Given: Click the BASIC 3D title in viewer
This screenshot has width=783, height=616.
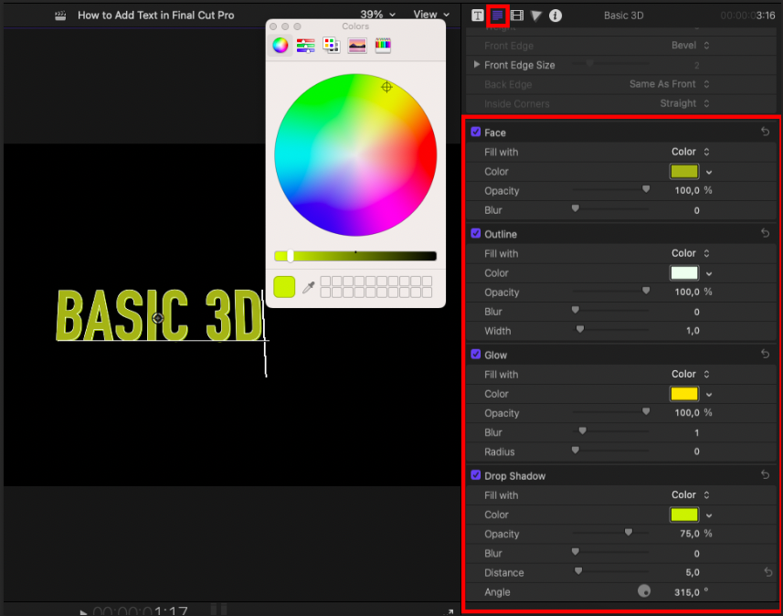Looking at the screenshot, I should click(x=159, y=315).
